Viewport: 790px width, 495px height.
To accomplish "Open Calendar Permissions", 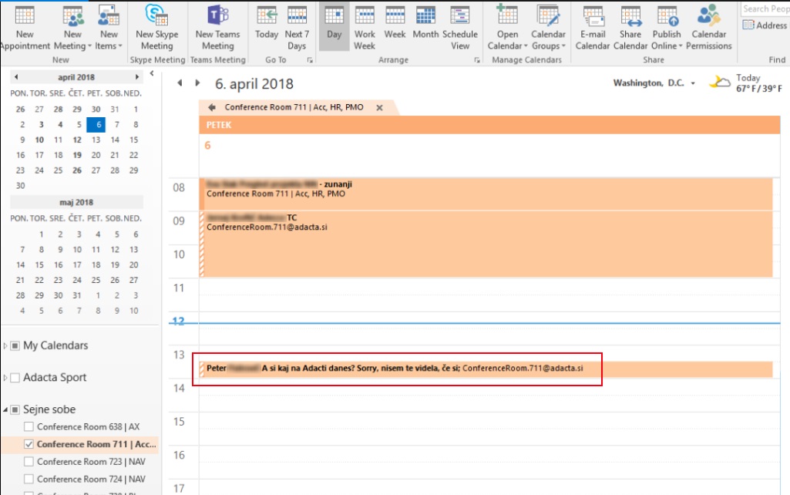I will point(708,28).
